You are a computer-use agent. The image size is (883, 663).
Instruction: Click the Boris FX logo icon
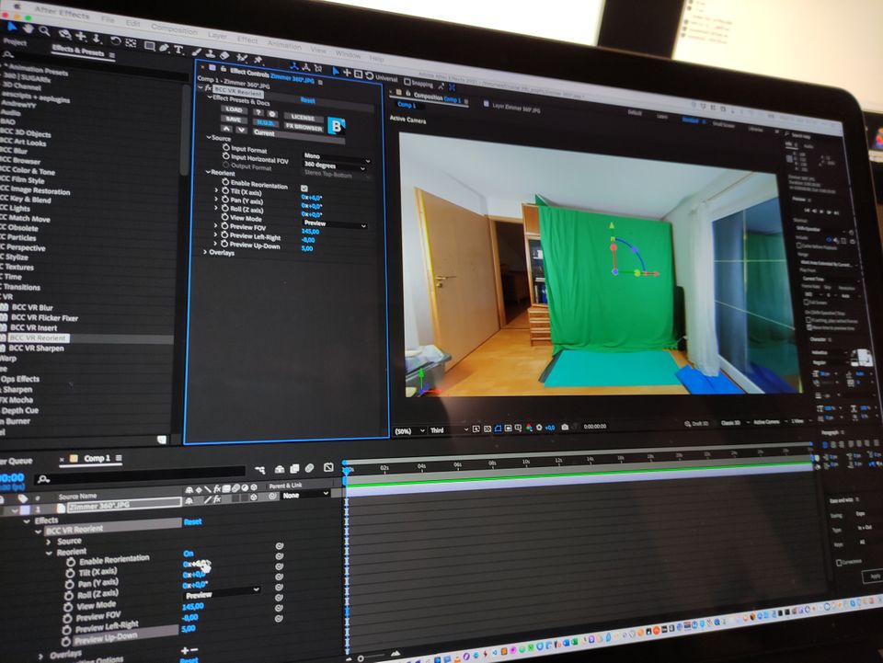(338, 127)
